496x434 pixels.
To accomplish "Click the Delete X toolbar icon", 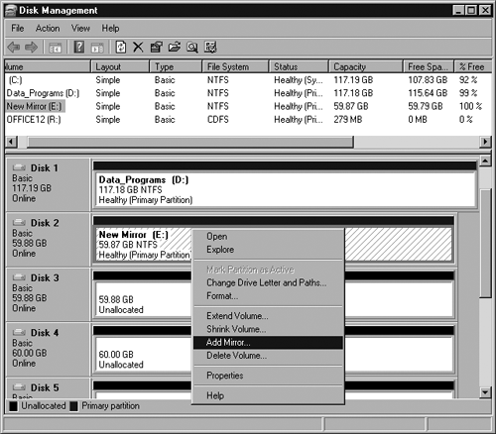I will pyautogui.click(x=138, y=48).
